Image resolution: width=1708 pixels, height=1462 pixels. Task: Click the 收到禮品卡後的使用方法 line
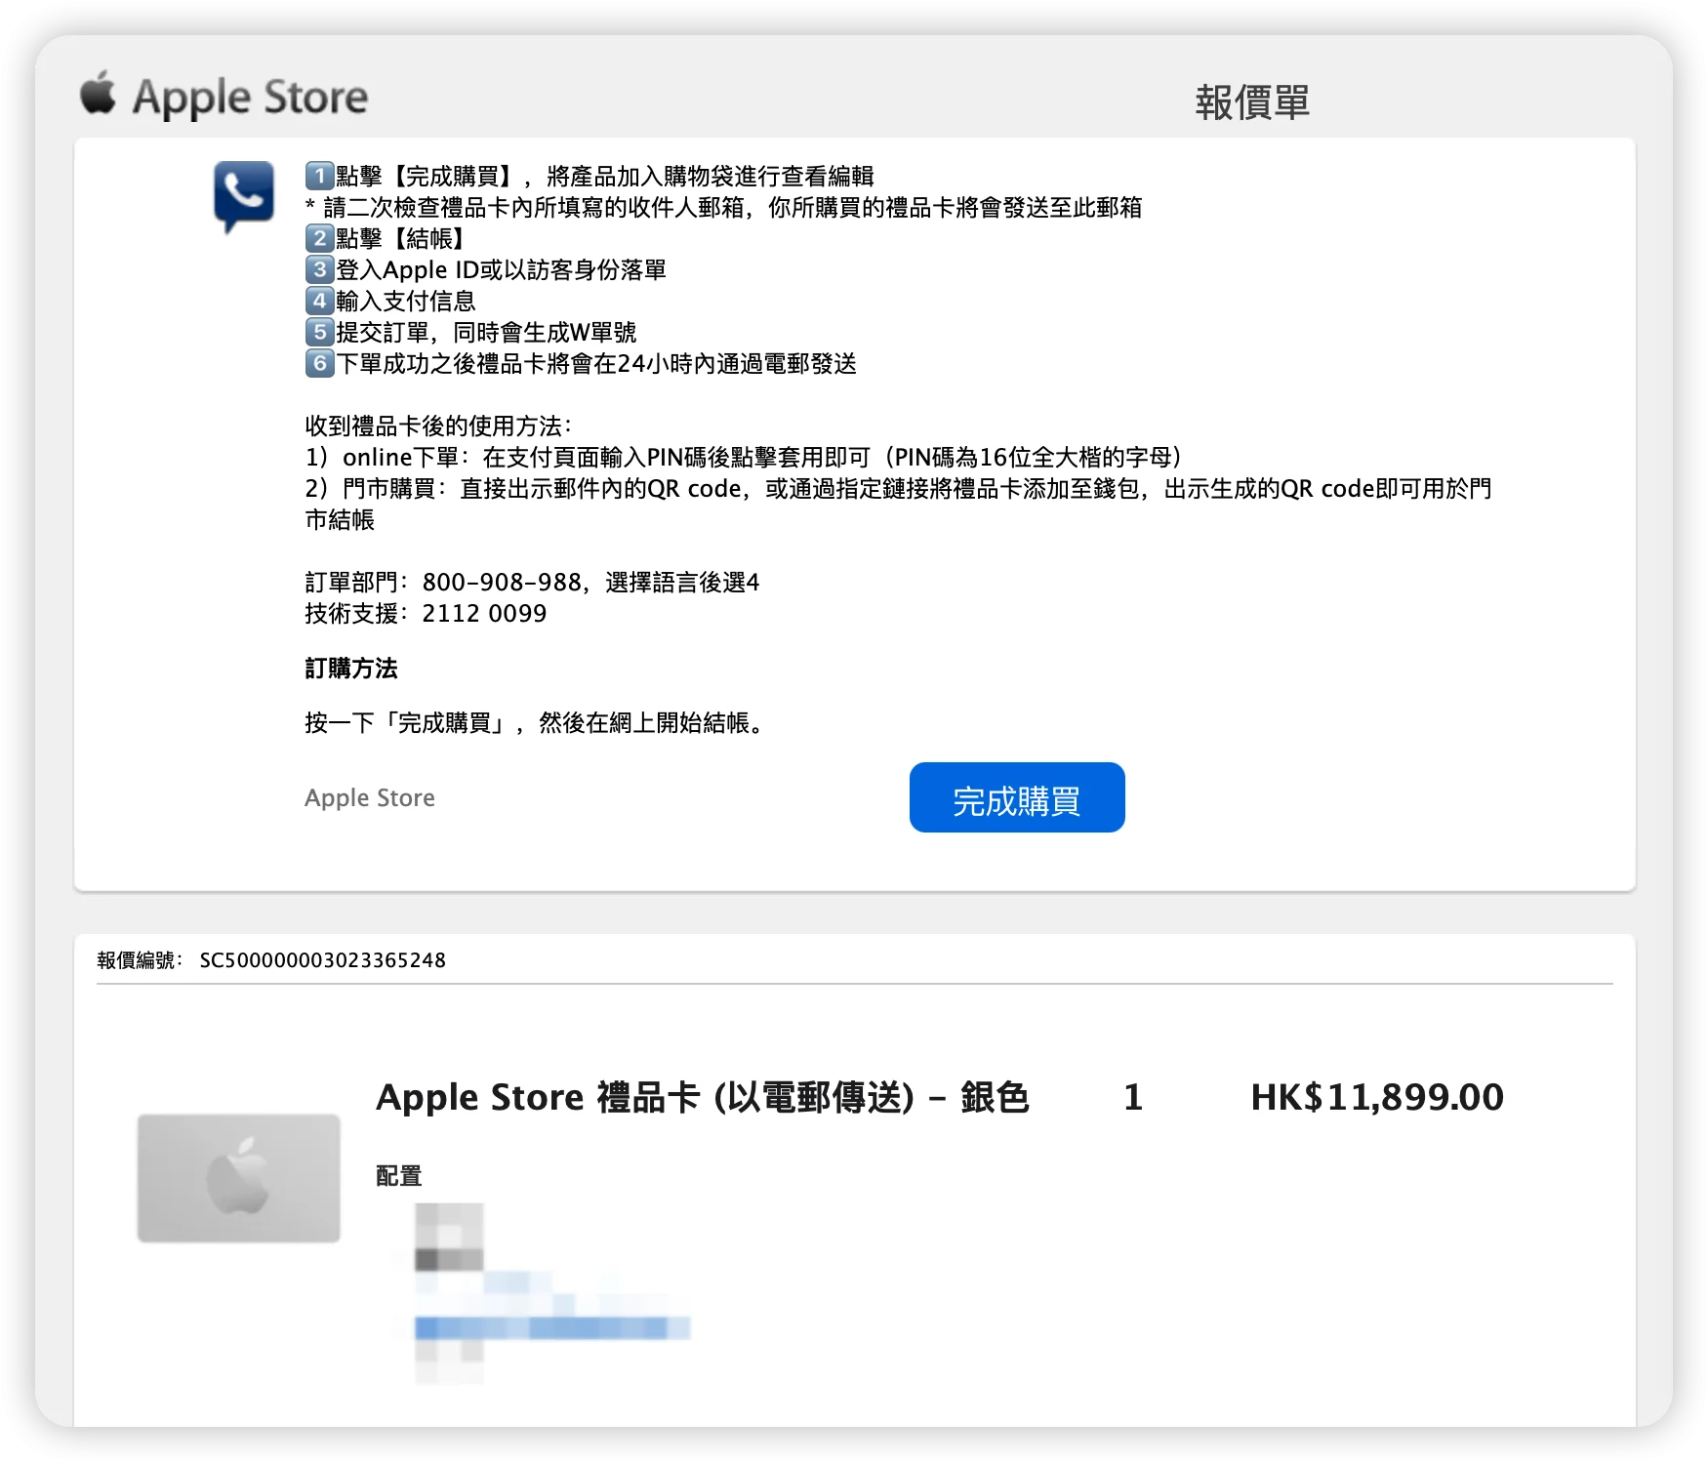(438, 426)
